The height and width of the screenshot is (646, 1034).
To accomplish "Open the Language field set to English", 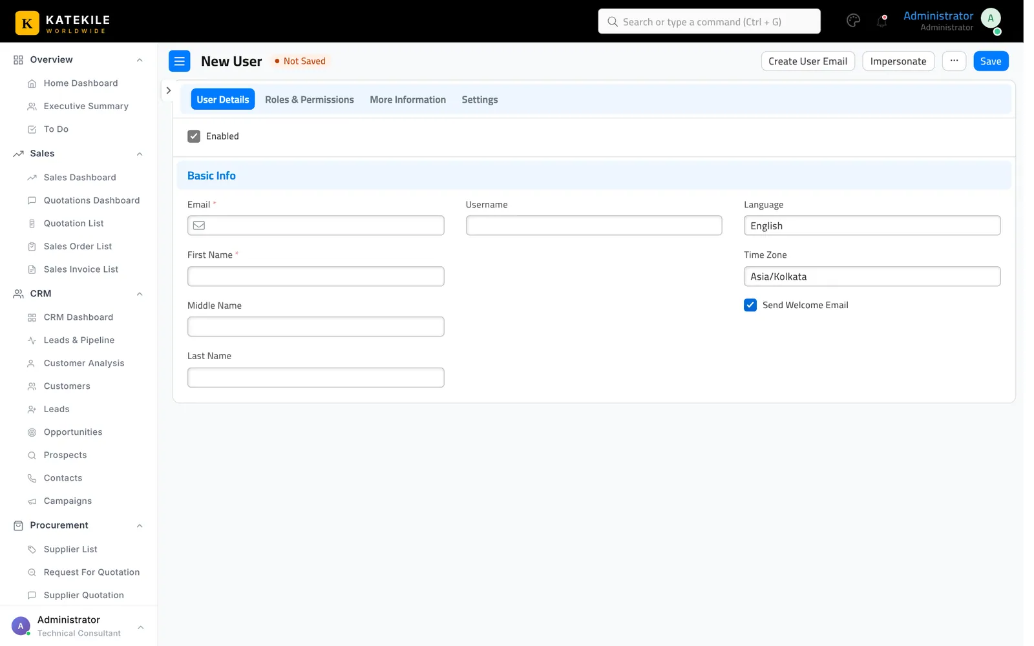I will pyautogui.click(x=872, y=225).
